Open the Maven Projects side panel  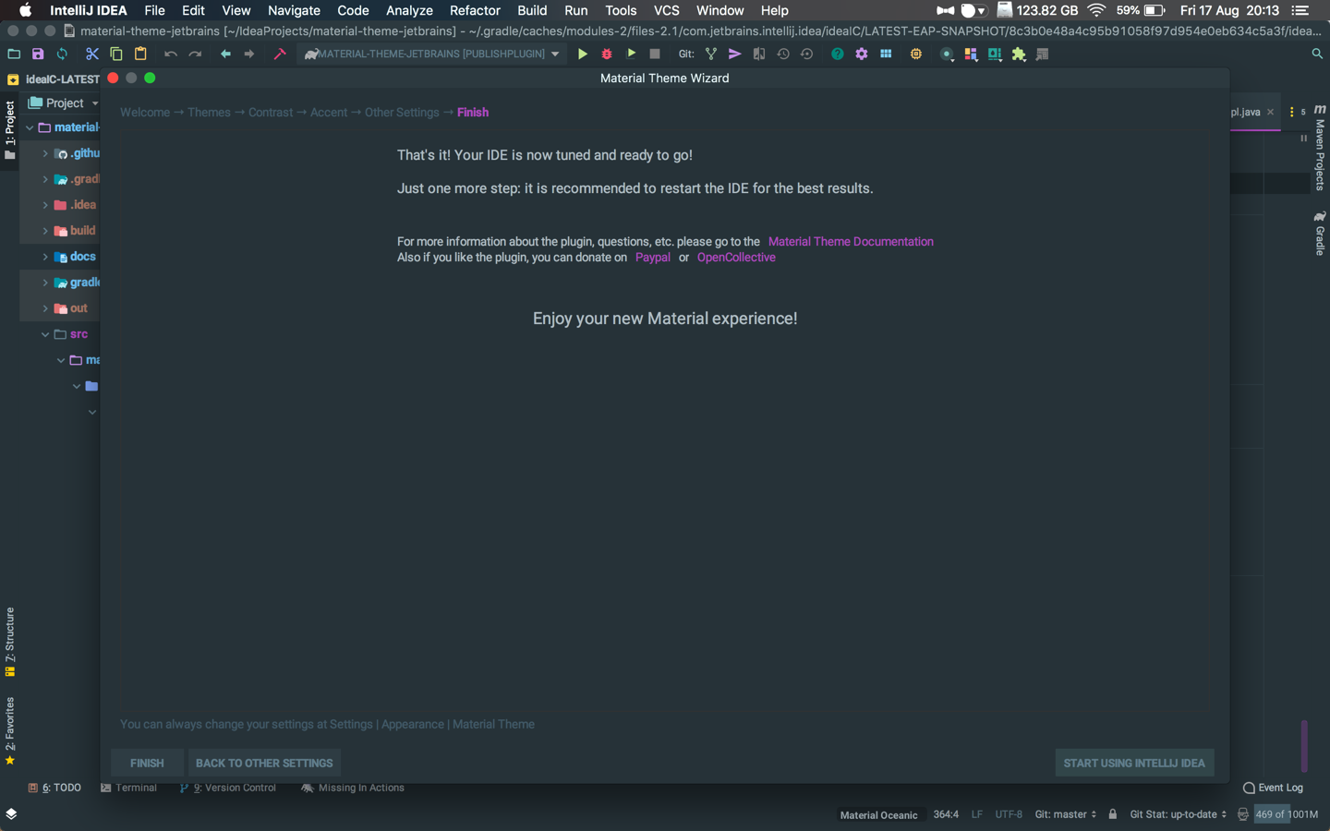(1320, 147)
